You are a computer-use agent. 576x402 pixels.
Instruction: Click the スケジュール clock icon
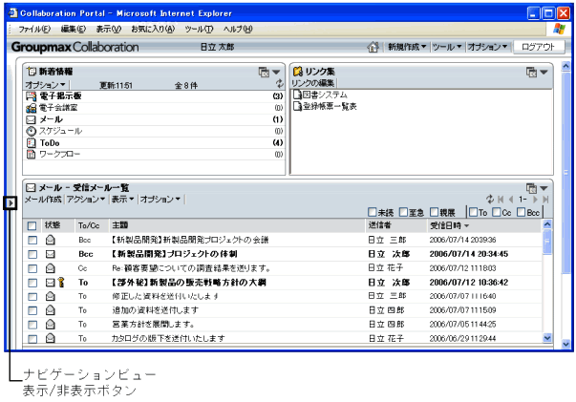[31, 130]
